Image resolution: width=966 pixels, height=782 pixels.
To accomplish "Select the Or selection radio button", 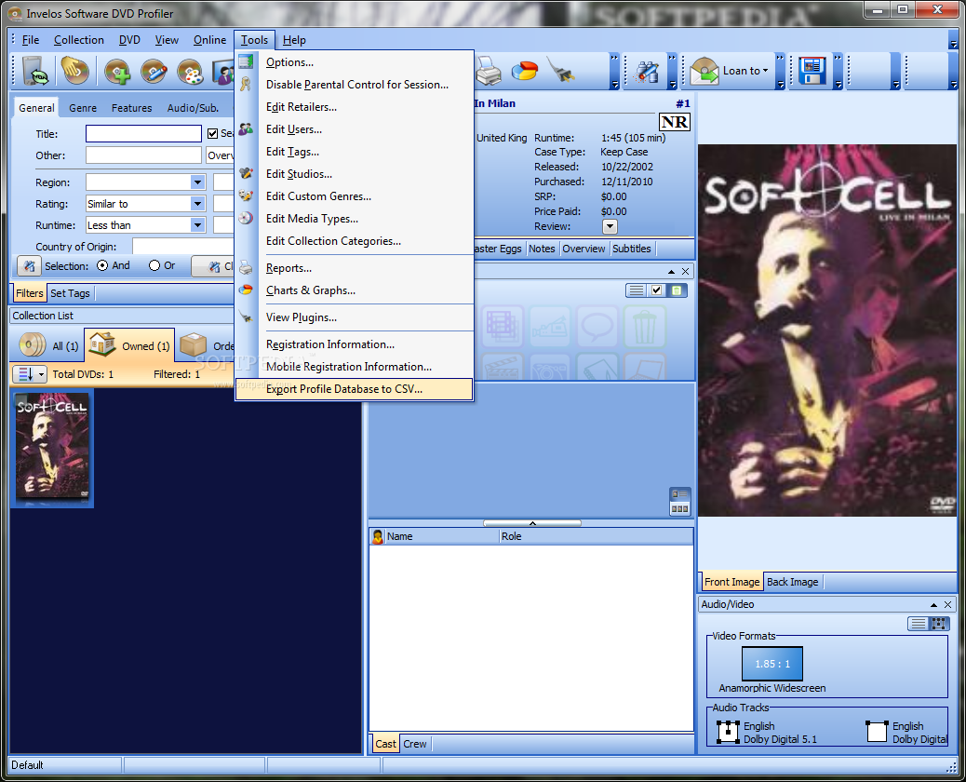I will 154,265.
